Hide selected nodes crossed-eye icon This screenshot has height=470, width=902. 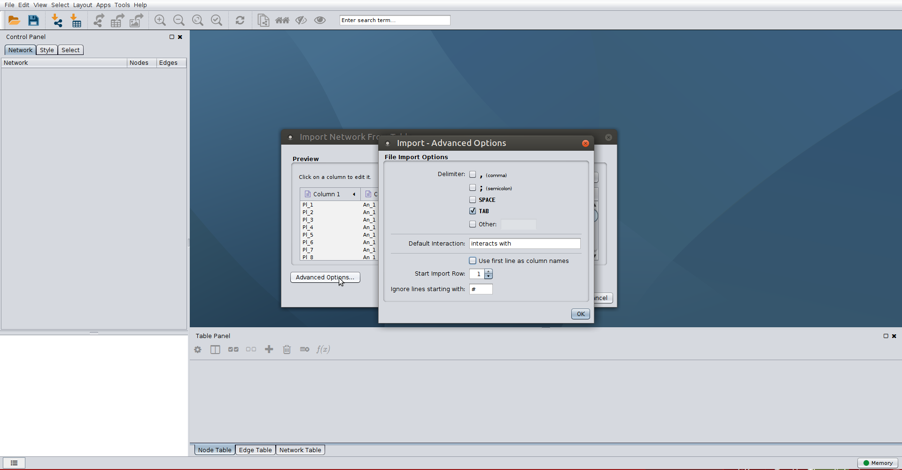pyautogui.click(x=301, y=20)
